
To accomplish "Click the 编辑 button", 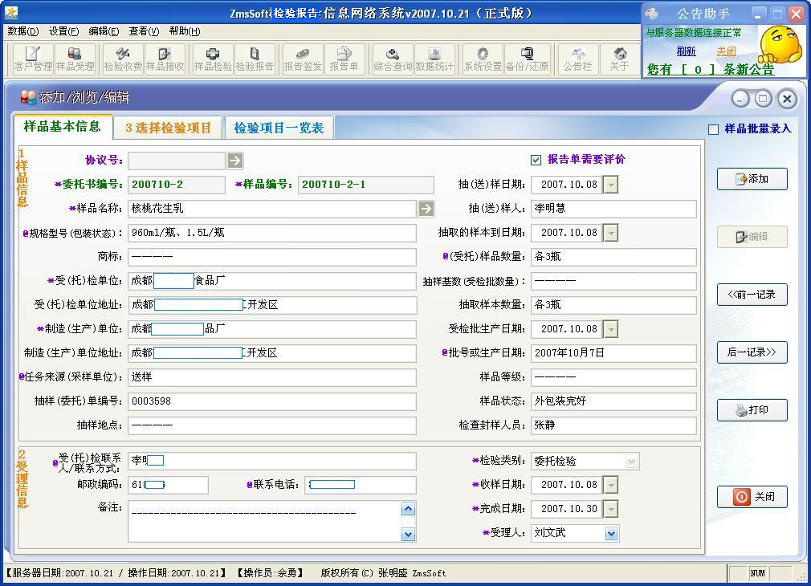I will (x=752, y=237).
